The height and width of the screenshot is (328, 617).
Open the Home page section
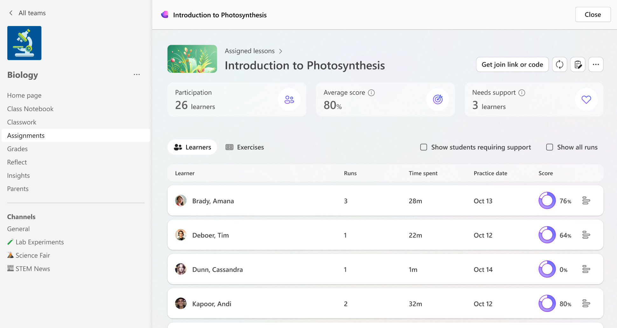tap(24, 95)
